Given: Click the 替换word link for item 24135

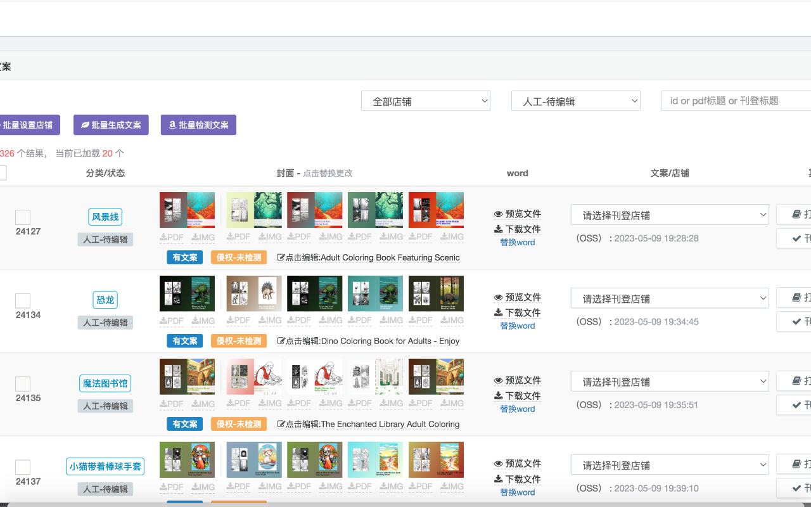Looking at the screenshot, I should point(517,409).
